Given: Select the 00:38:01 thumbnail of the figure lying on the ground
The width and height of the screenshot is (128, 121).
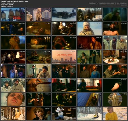Looking at the screenshot, I should 39,57.
